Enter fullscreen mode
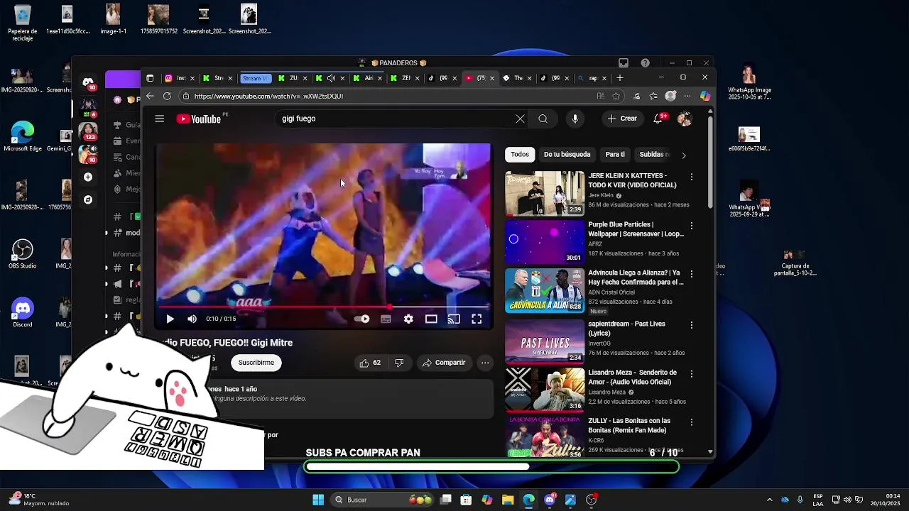Screen dimensions: 909x511 (477, 319)
